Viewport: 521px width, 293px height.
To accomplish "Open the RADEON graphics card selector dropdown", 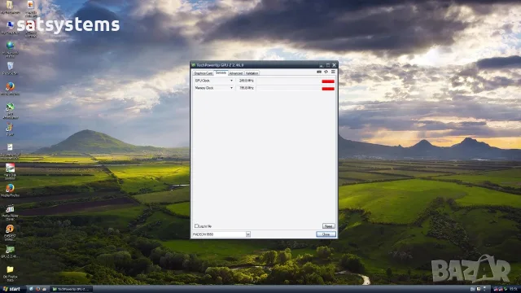I will tap(247, 234).
